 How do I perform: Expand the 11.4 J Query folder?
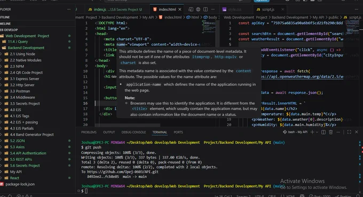(18, 42)
